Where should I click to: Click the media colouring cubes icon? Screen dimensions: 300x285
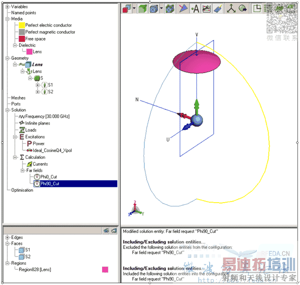click(127, 9)
